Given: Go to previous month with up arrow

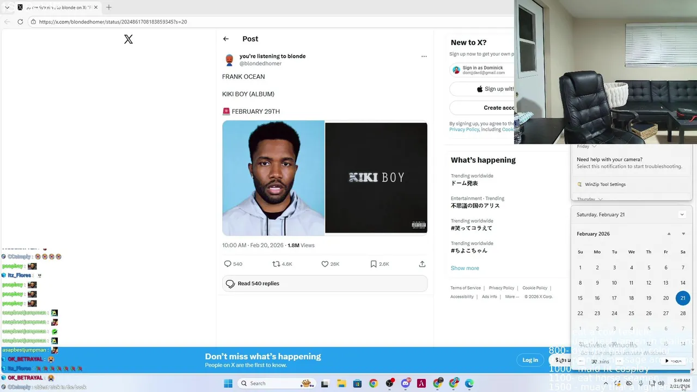Looking at the screenshot, I should point(669,234).
